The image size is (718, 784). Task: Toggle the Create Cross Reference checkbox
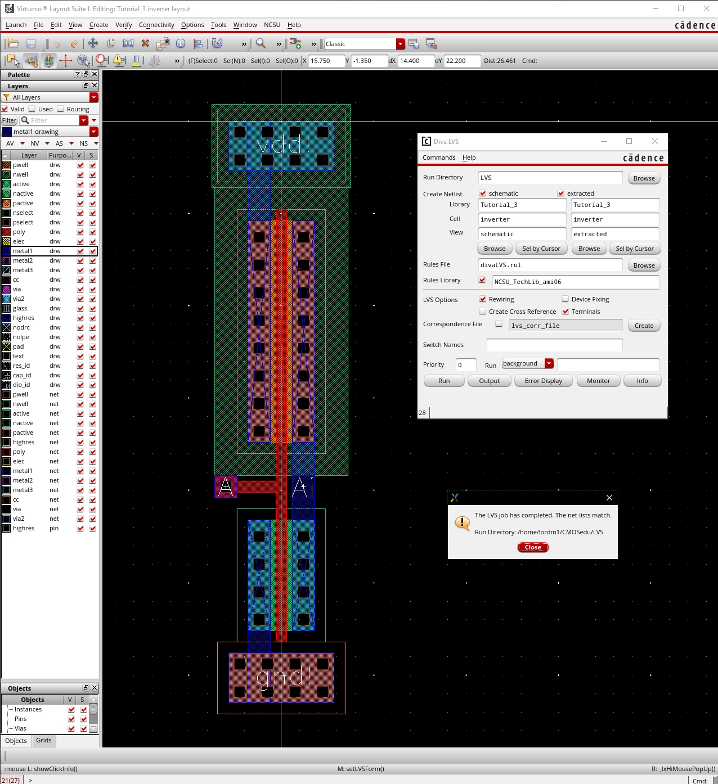coord(482,312)
